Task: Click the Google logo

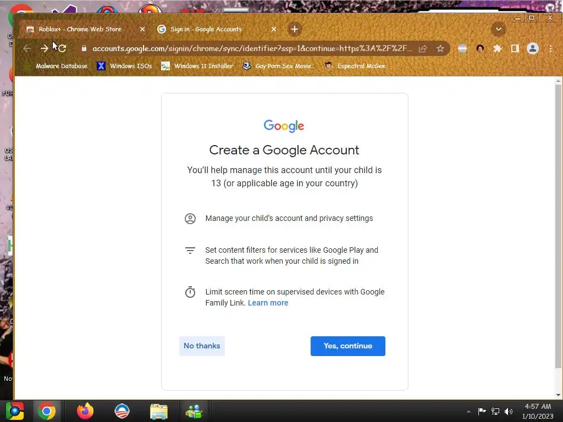Action: 284,126
